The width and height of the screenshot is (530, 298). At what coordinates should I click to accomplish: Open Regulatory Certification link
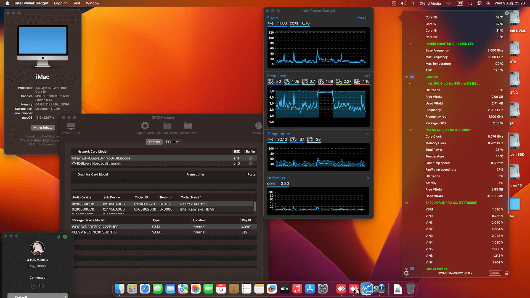43,136
